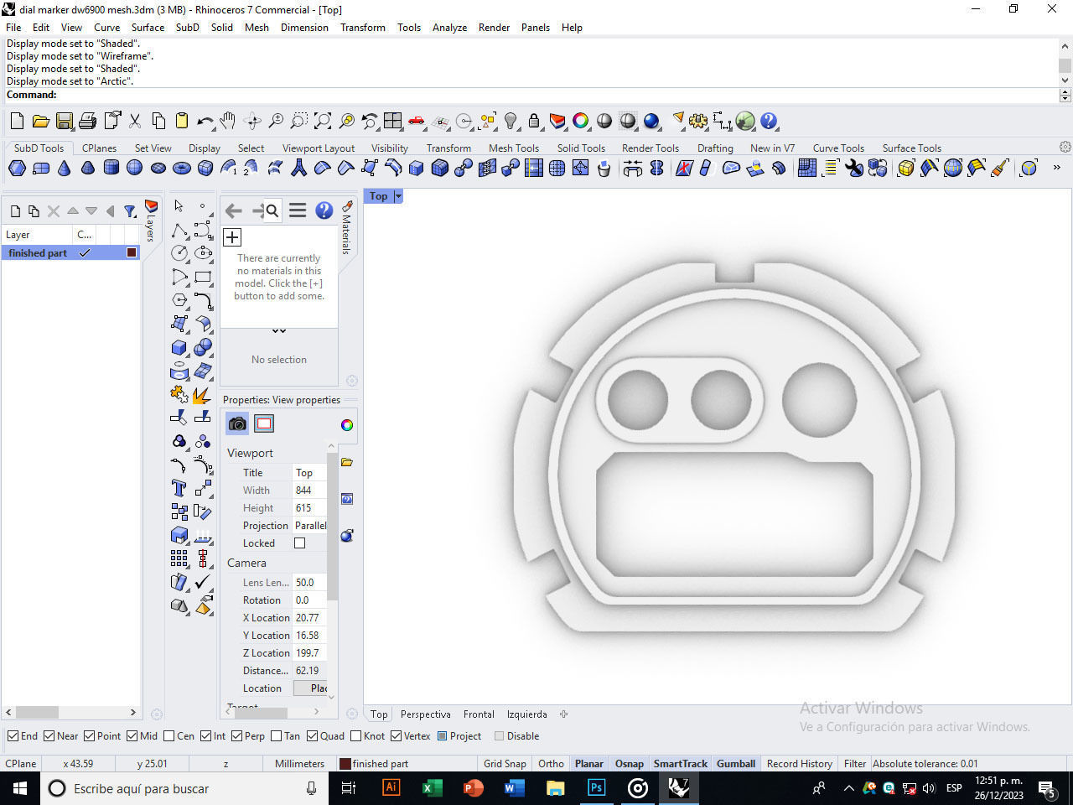Switch to the Mesh Tools toolbar tab
1073x805 pixels.
[x=514, y=148]
